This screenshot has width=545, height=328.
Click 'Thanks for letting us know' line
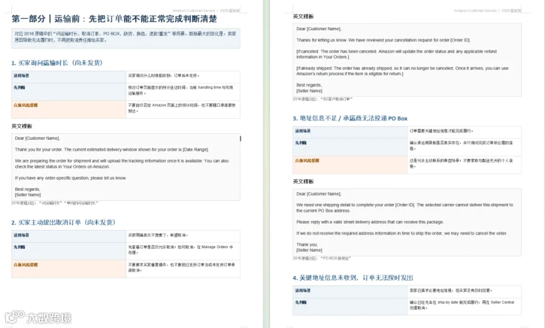(x=383, y=40)
